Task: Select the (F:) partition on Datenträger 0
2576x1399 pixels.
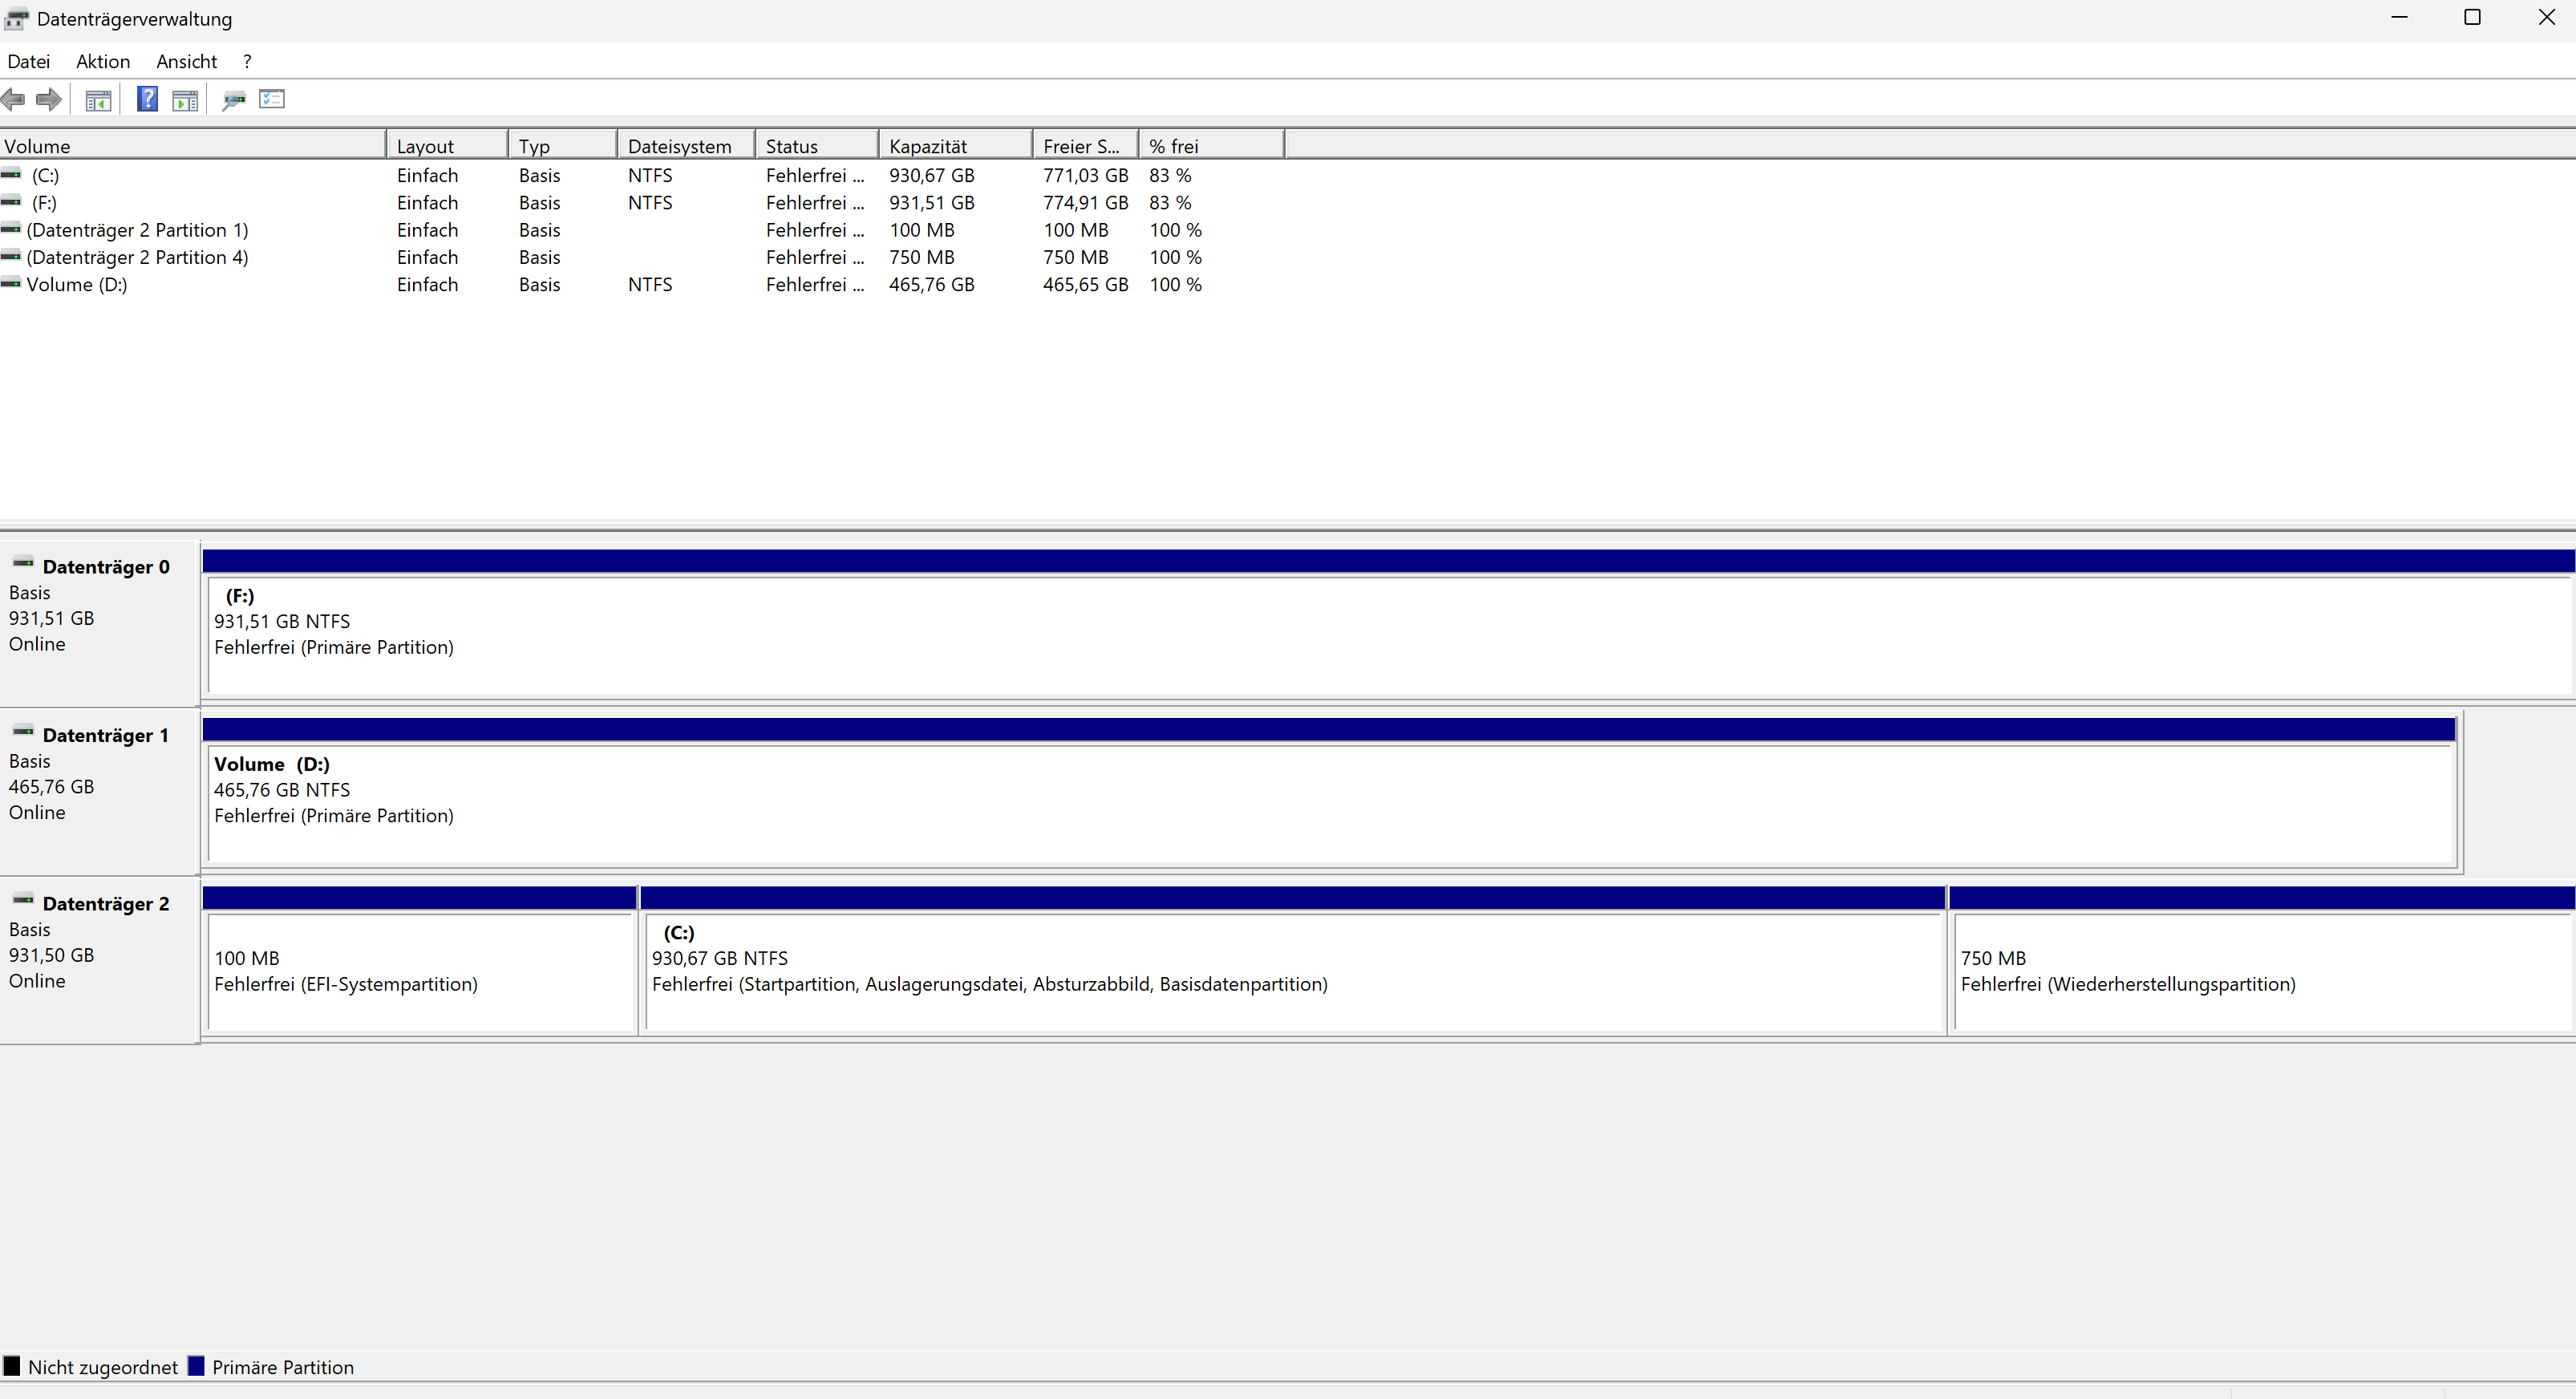Action: tap(1388, 635)
